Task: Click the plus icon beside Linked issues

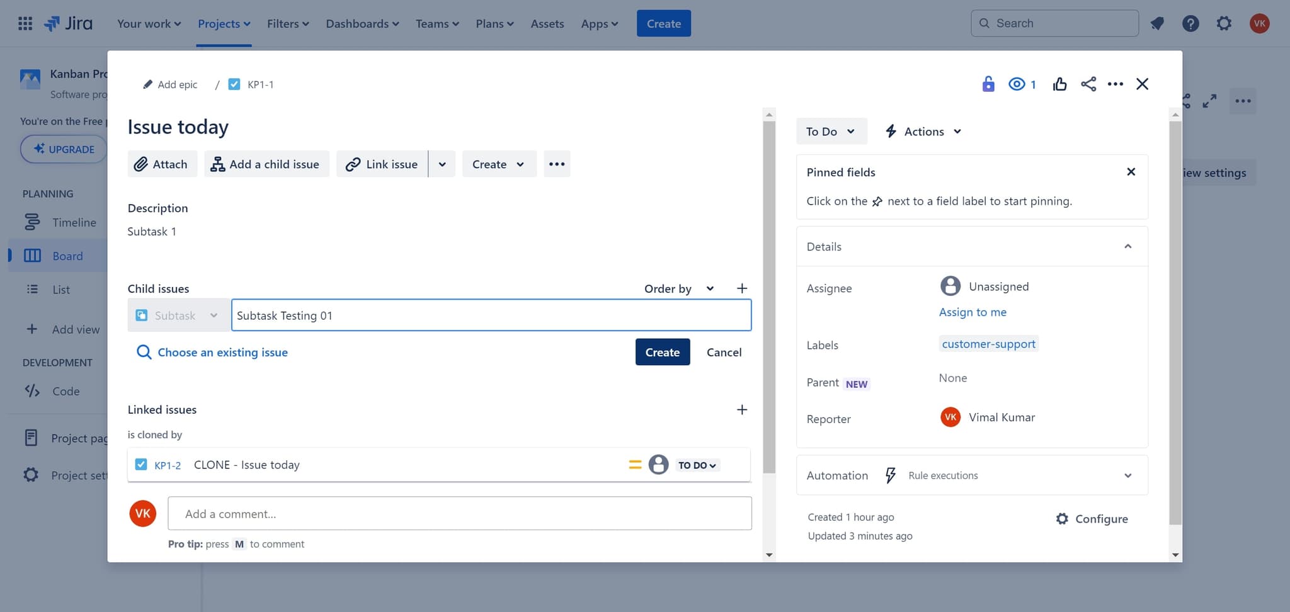Action: [x=742, y=410]
